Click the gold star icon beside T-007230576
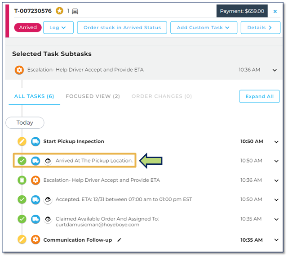The height and width of the screenshot is (257, 288). (59, 11)
